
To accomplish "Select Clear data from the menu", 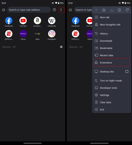I will click(112, 102).
